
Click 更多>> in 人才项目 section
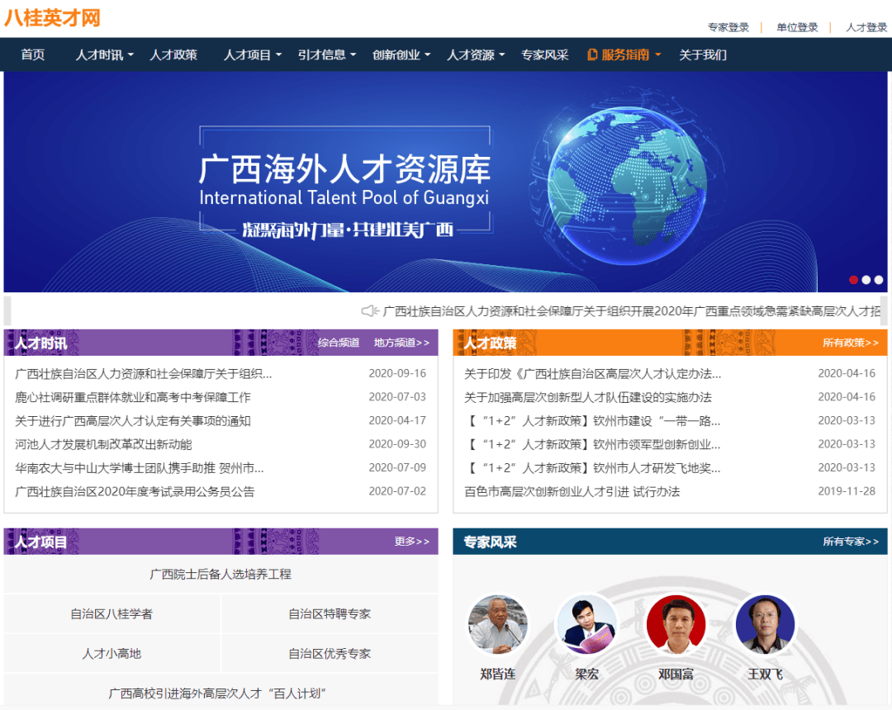coord(412,542)
